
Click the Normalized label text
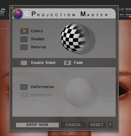point(41,95)
